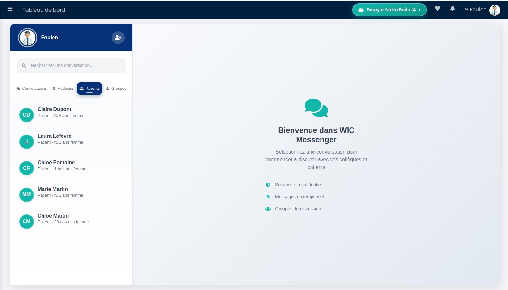
Task: Open the notifications bell
Action: tap(452, 9)
